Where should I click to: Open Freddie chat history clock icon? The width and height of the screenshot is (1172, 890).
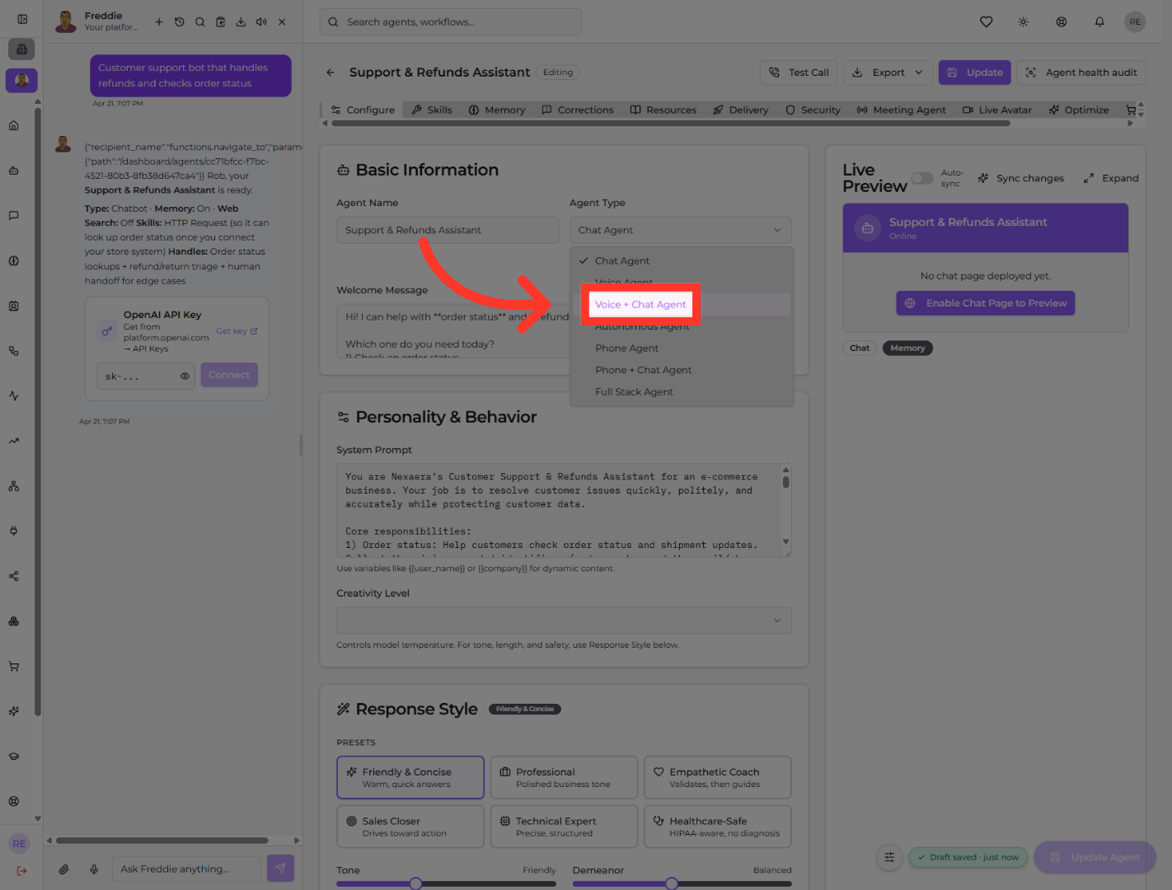pos(180,22)
